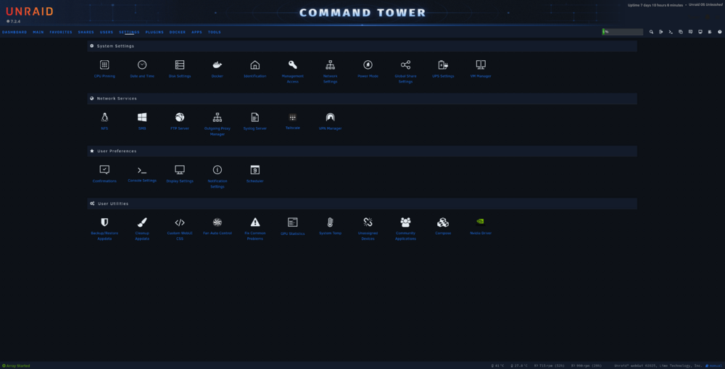Select the Settings tab
This screenshot has height=369, width=725.
coord(129,33)
